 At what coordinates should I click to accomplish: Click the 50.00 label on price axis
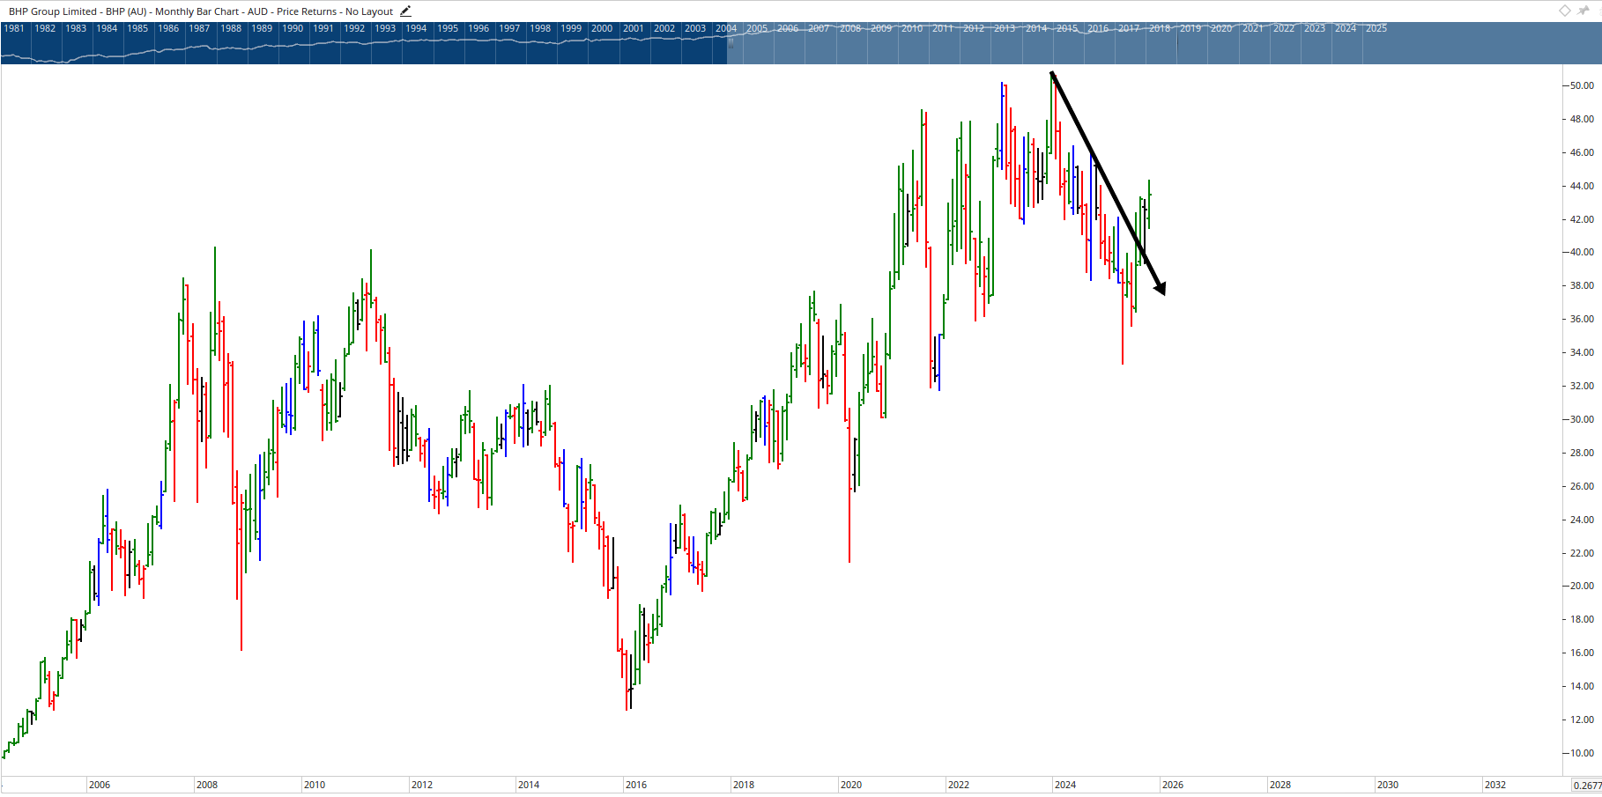(x=1582, y=86)
